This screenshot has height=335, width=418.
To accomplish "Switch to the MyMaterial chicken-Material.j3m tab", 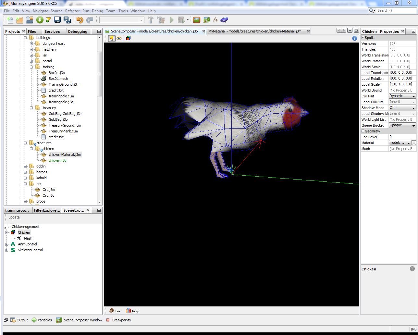I will [x=255, y=31].
